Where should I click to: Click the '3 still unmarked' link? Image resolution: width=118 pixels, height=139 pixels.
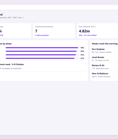(42, 35)
